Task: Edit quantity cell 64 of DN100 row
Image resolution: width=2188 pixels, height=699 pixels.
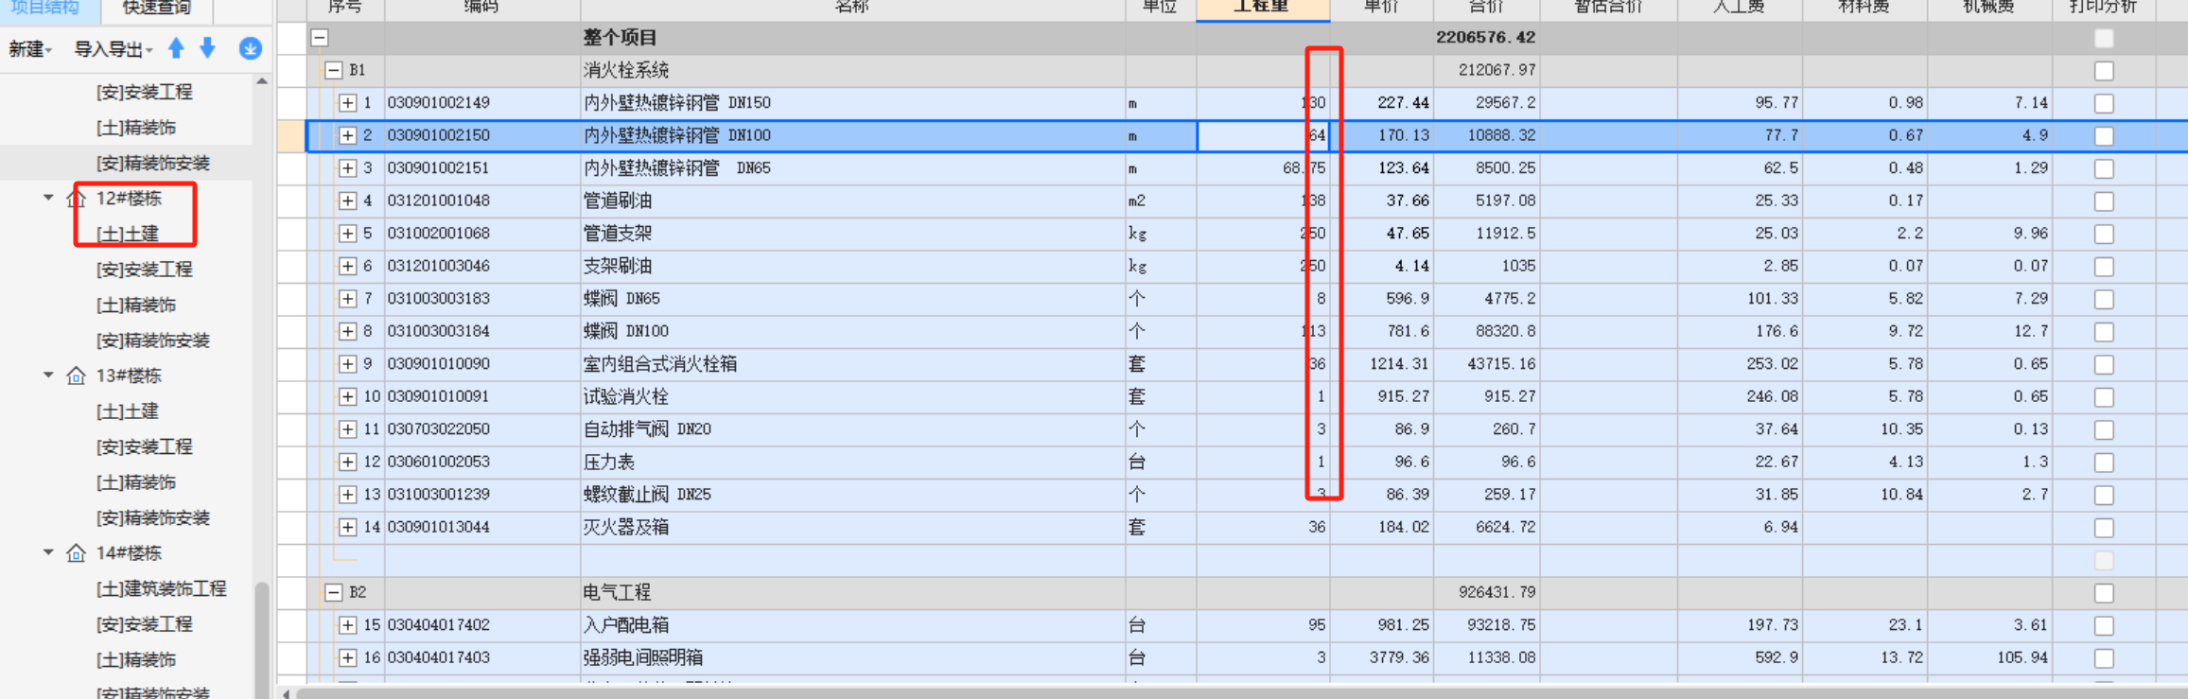Action: tap(1263, 135)
